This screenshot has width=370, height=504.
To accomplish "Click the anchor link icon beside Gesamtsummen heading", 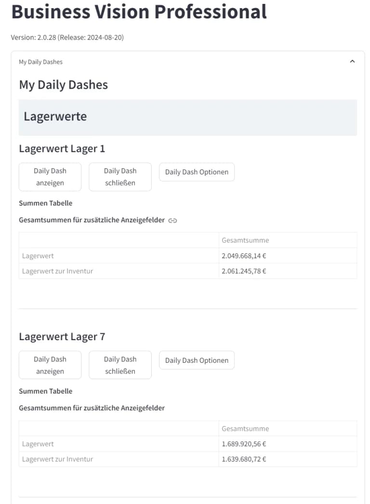I will pyautogui.click(x=174, y=220).
